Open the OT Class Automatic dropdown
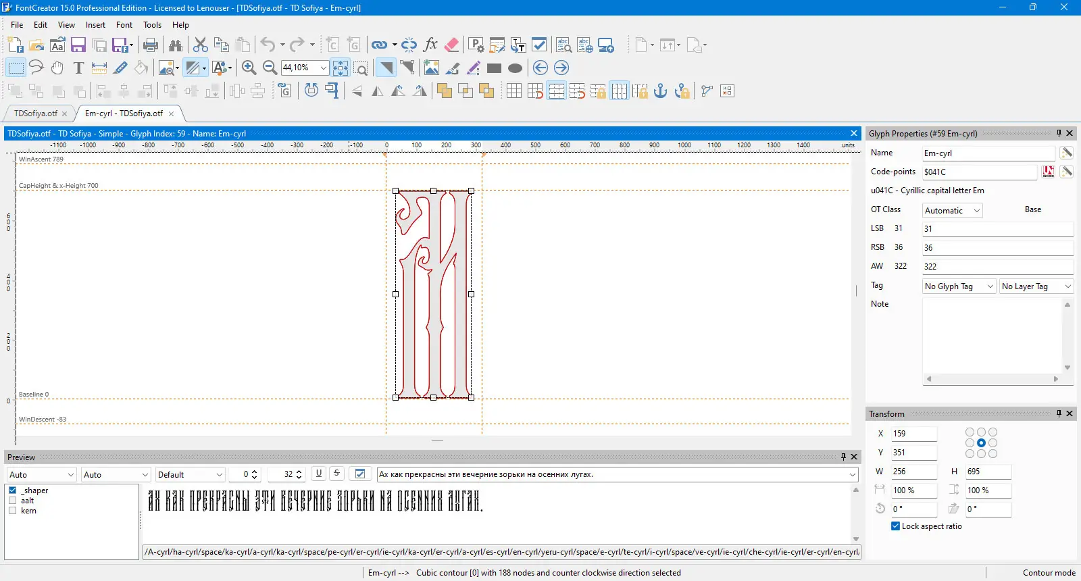The image size is (1081, 581). tap(952, 211)
